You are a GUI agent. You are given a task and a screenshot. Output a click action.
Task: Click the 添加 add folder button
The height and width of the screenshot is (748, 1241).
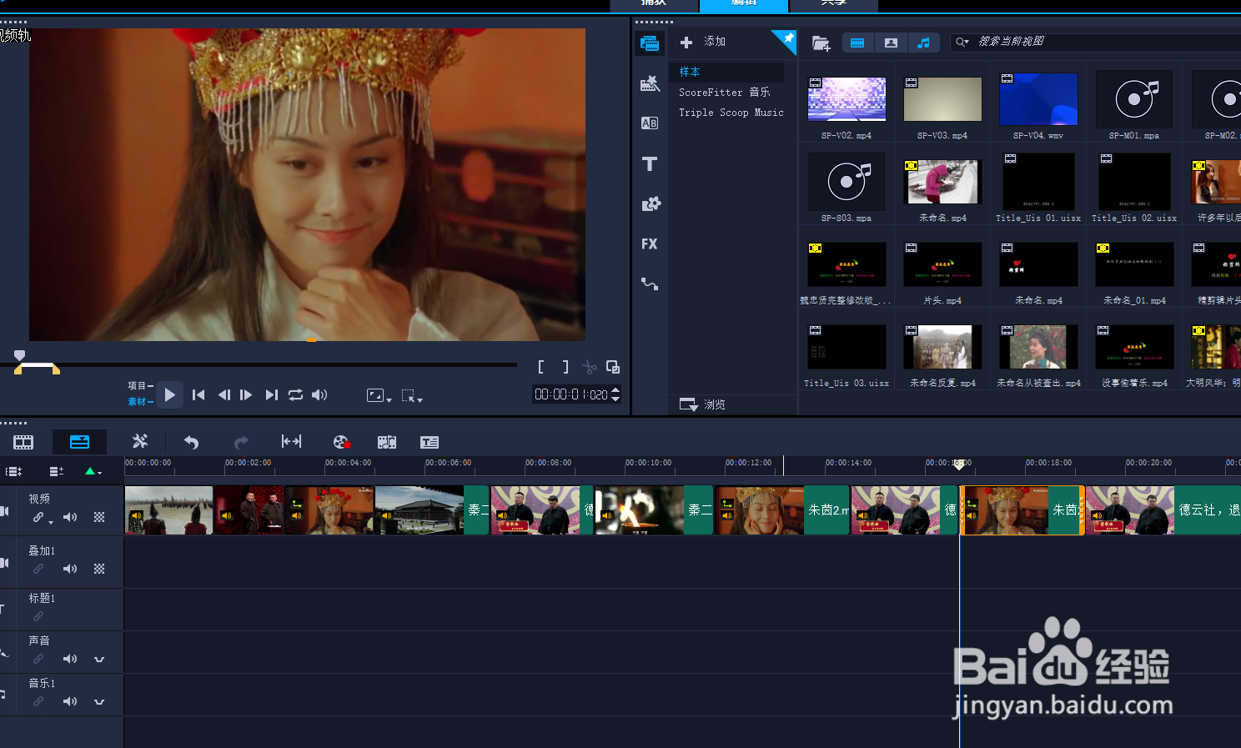[x=703, y=42]
